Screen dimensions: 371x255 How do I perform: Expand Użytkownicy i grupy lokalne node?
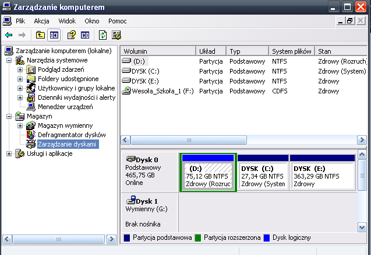pos(20,88)
